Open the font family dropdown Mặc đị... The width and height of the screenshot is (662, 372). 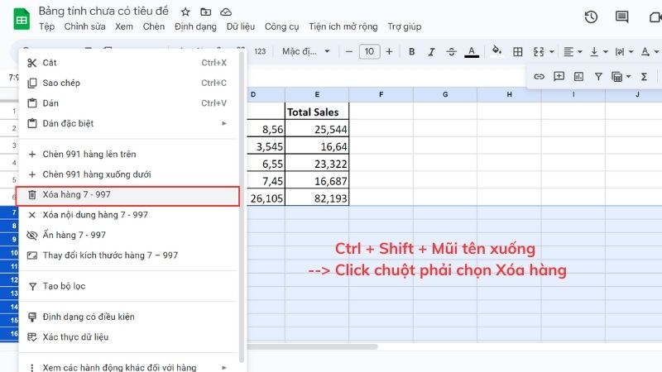tap(305, 51)
